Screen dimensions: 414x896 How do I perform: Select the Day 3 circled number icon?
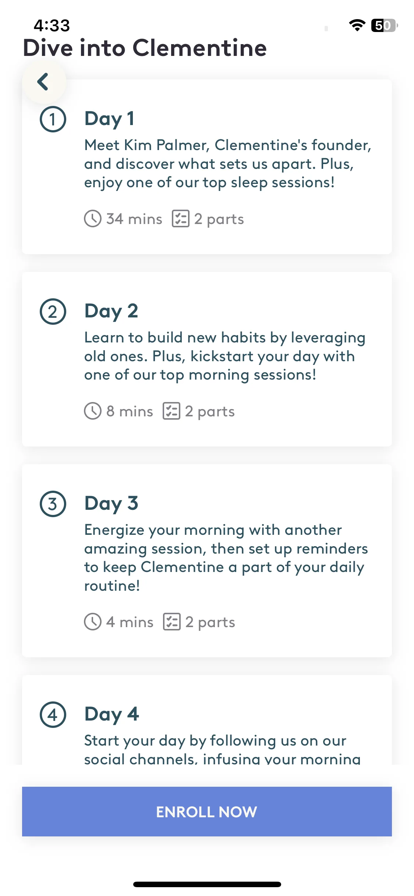(53, 504)
